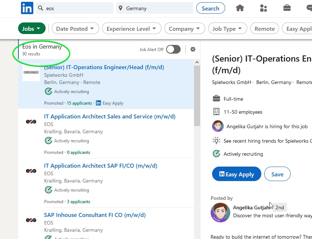Click EOS logo beside SAP FI/CO Architect job
Screen dimensions: 312x239
[31, 171]
